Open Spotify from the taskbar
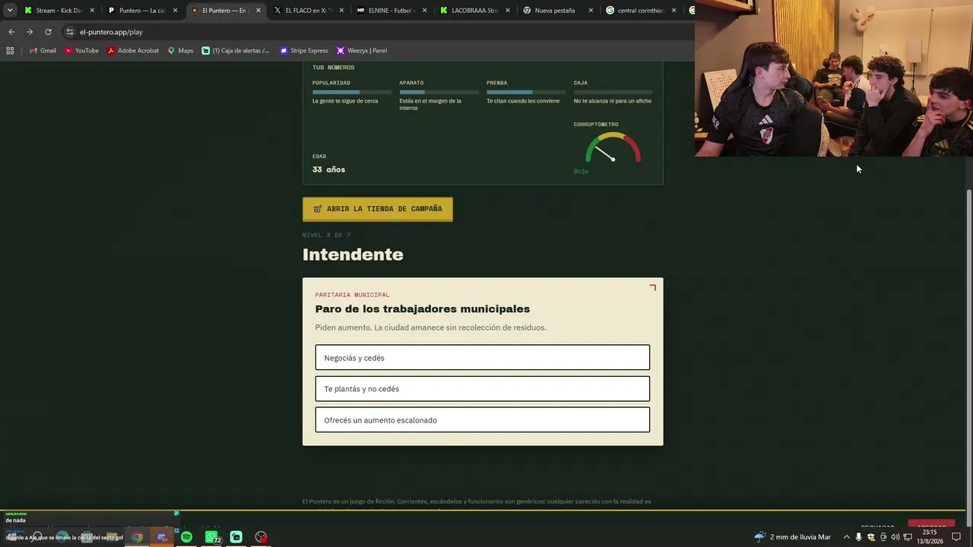 [186, 537]
